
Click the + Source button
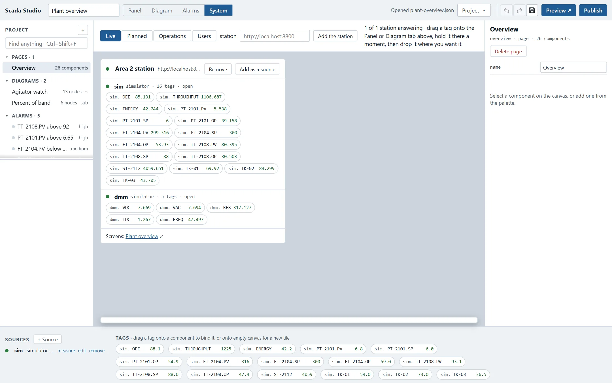click(48, 339)
